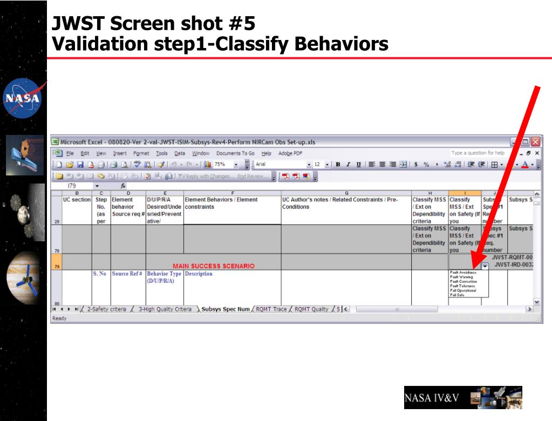Click the Reply with Changes button
Image resolution: width=552 pixels, height=421 pixels.
tap(206, 176)
